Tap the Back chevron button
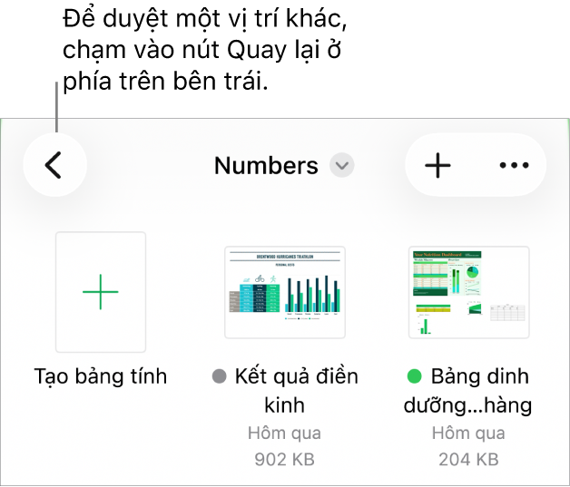Screen dimensions: 570x487 click(x=54, y=165)
